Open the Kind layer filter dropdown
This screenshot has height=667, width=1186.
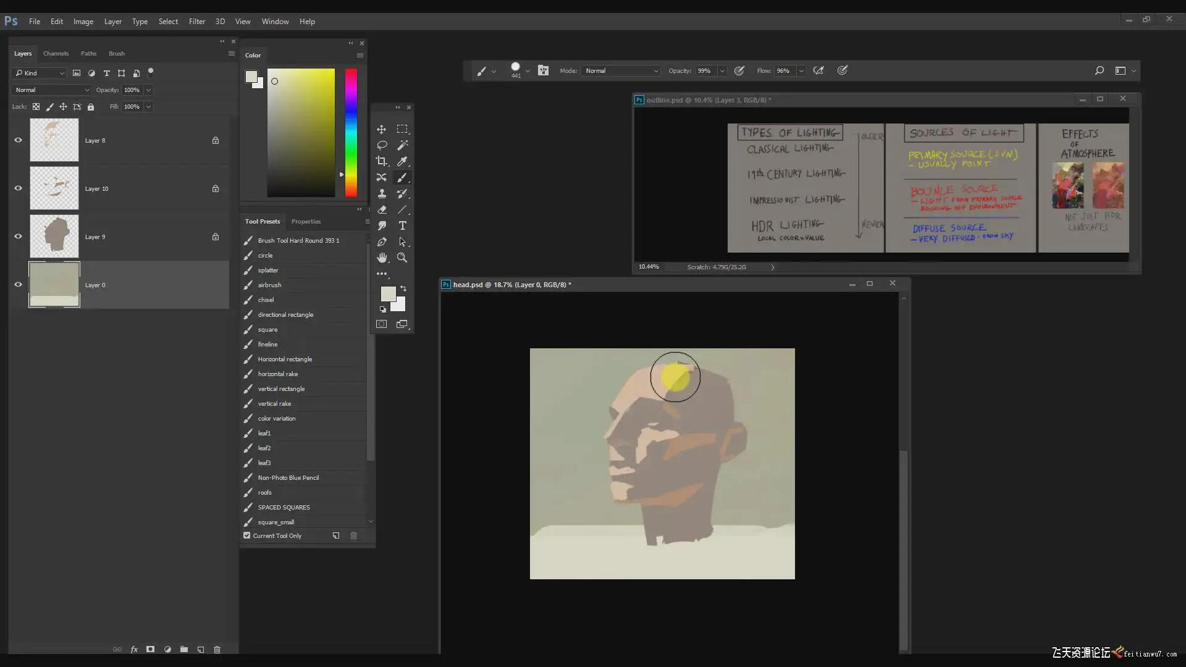[40, 73]
